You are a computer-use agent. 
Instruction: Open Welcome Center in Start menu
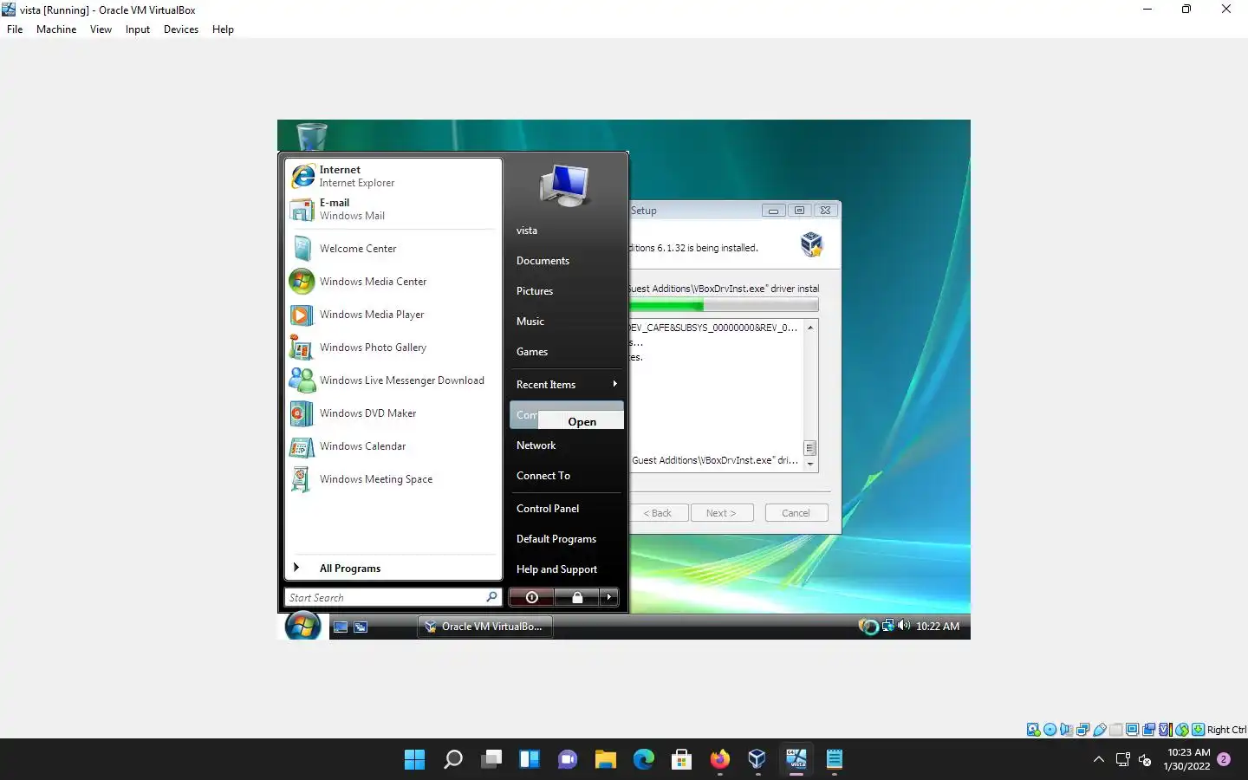click(x=393, y=249)
